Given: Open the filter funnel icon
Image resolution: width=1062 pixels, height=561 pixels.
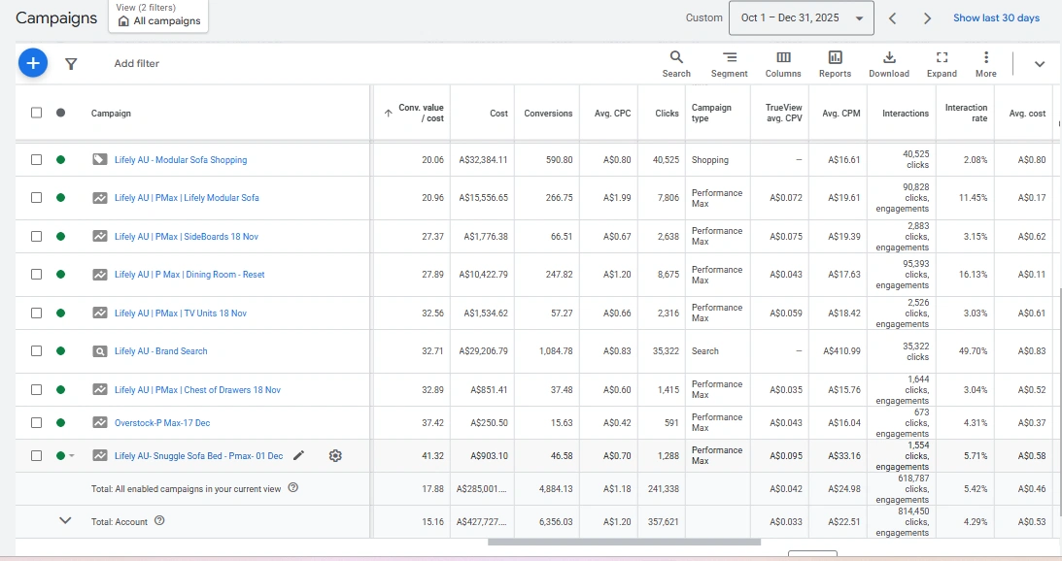Looking at the screenshot, I should (71, 64).
